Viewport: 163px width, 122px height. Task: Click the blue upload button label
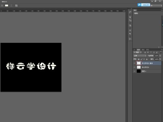tap(145, 5)
